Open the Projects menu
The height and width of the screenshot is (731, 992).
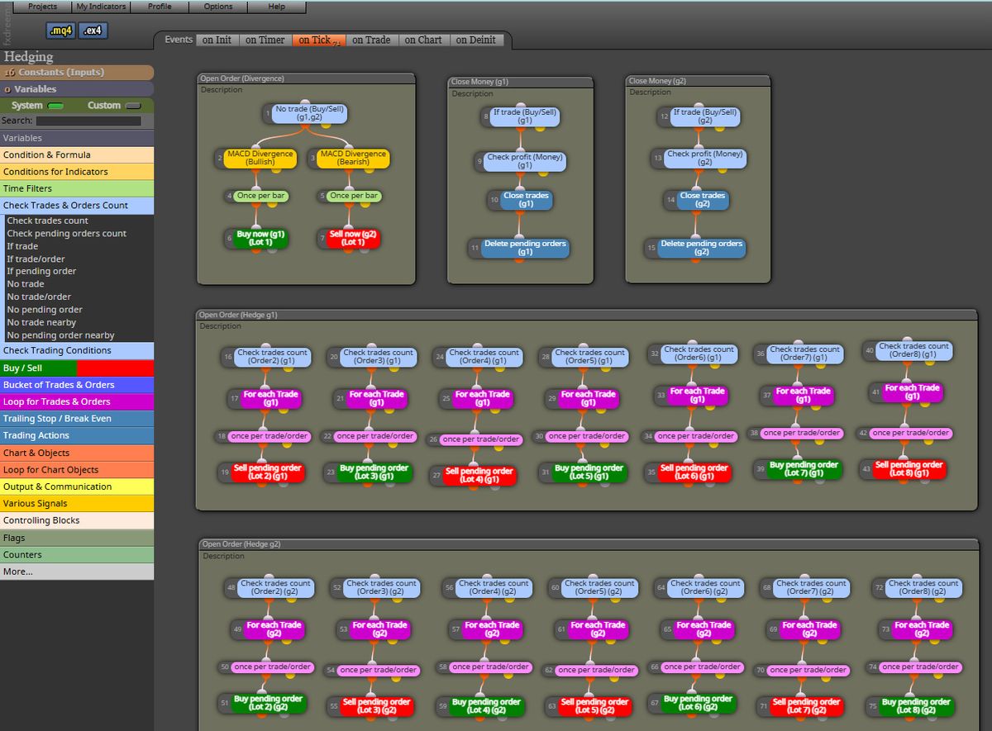[x=43, y=7]
